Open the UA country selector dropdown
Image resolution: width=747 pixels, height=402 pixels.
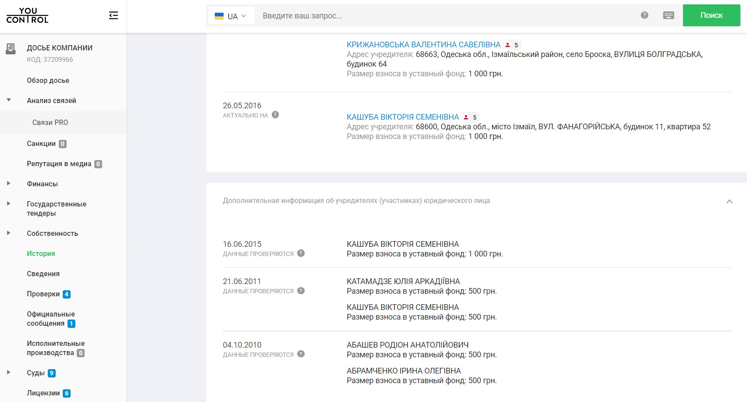coord(231,16)
